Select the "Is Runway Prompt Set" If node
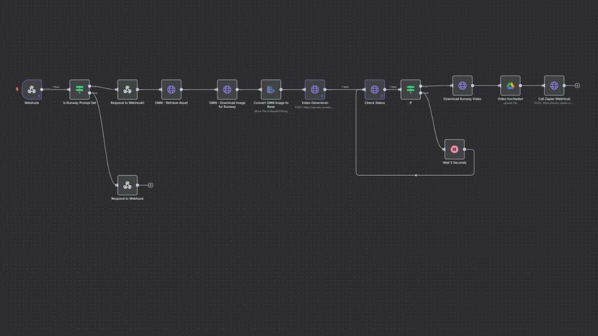Viewport: 598px width, 336px height. pos(79,90)
